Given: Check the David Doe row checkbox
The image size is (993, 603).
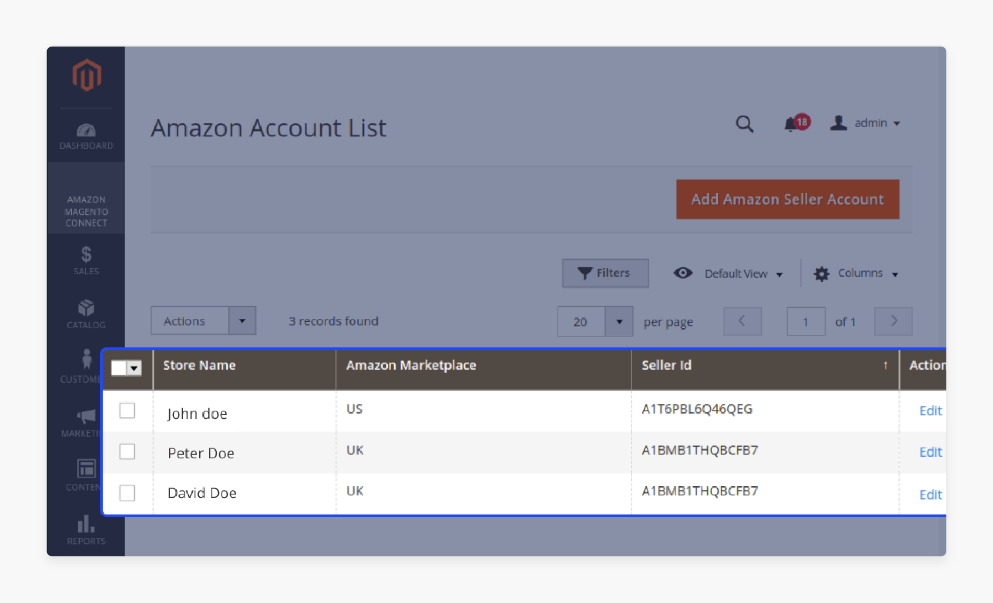Looking at the screenshot, I should 127,493.
